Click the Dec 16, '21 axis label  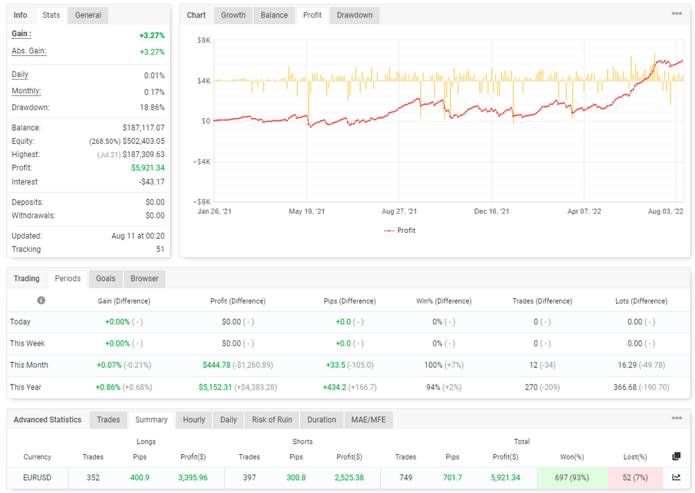(492, 211)
